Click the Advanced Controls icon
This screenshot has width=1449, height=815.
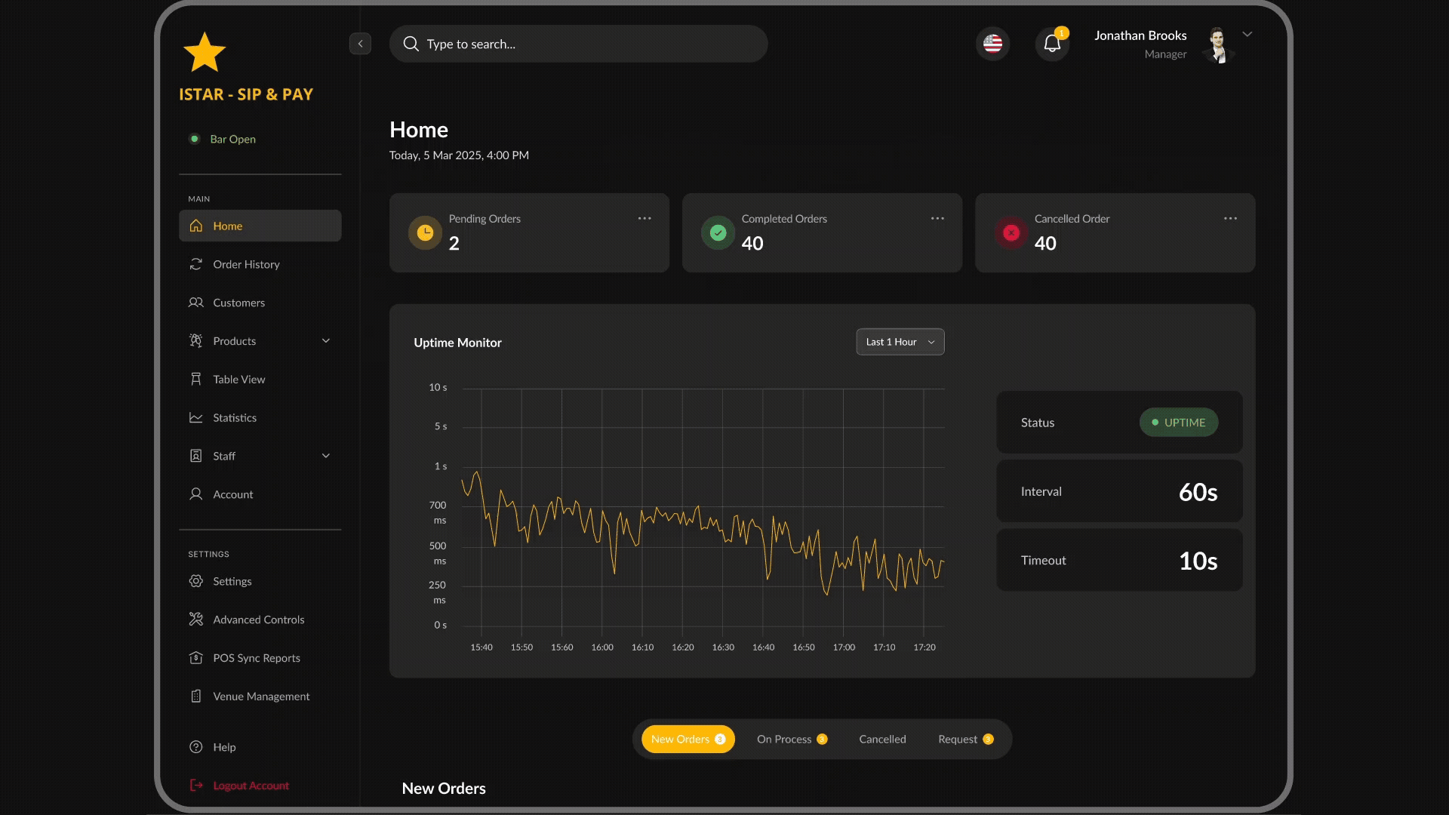[x=196, y=619]
